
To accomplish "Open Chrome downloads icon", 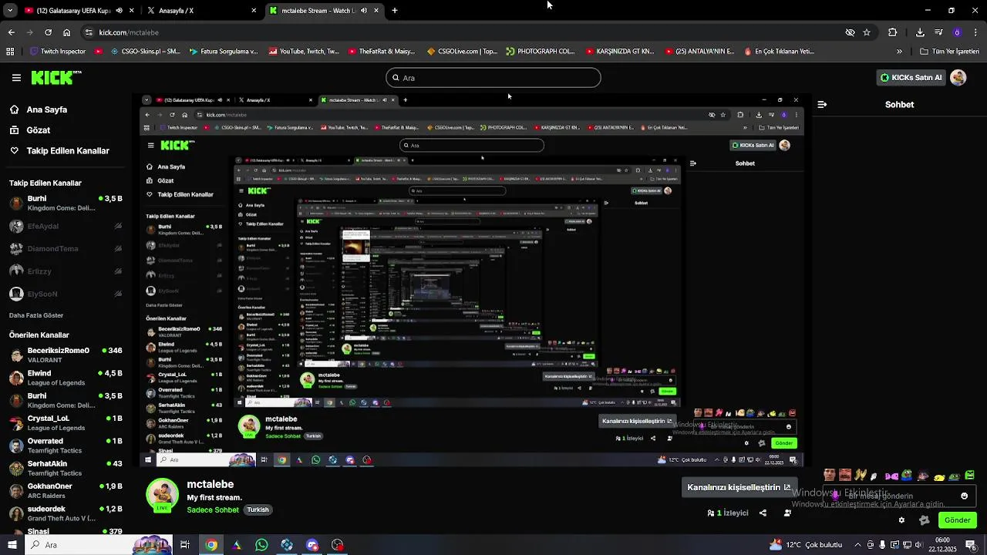I will tap(920, 32).
